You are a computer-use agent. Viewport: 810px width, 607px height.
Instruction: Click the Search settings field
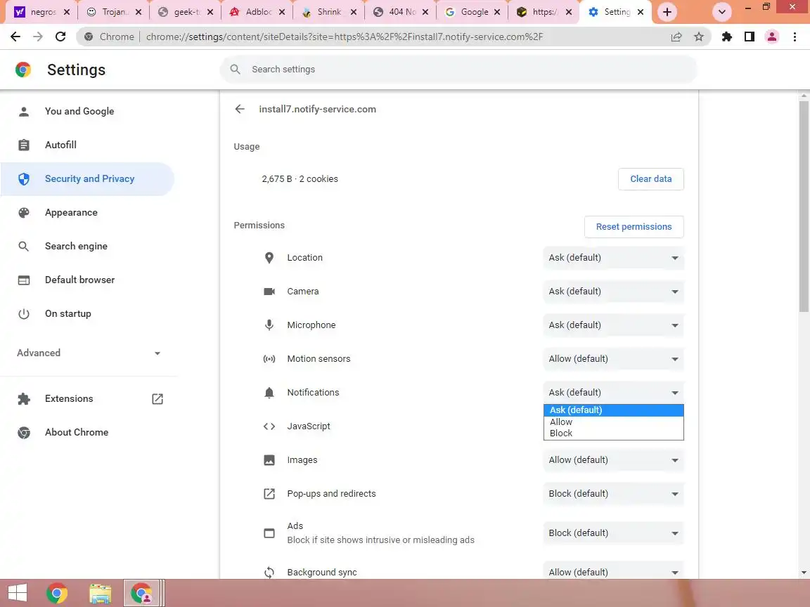pyautogui.click(x=458, y=69)
